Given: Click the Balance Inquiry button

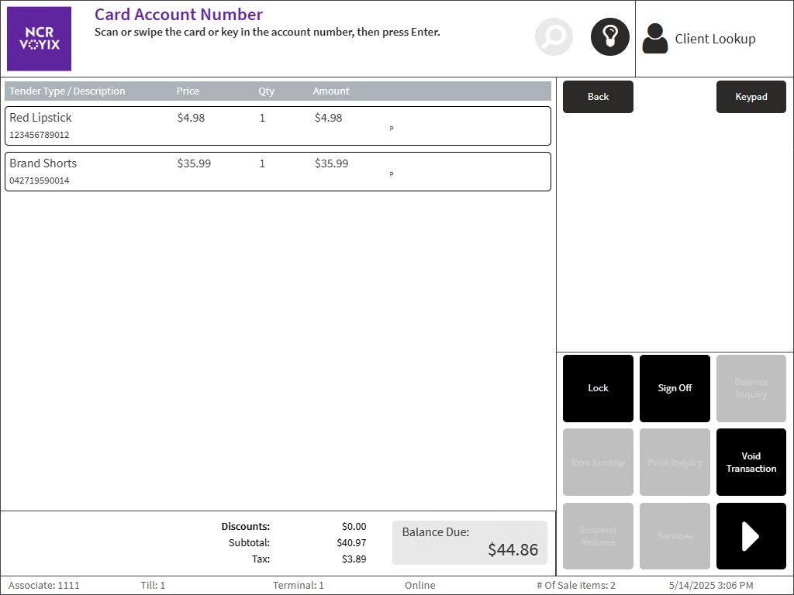Looking at the screenshot, I should pos(751,388).
